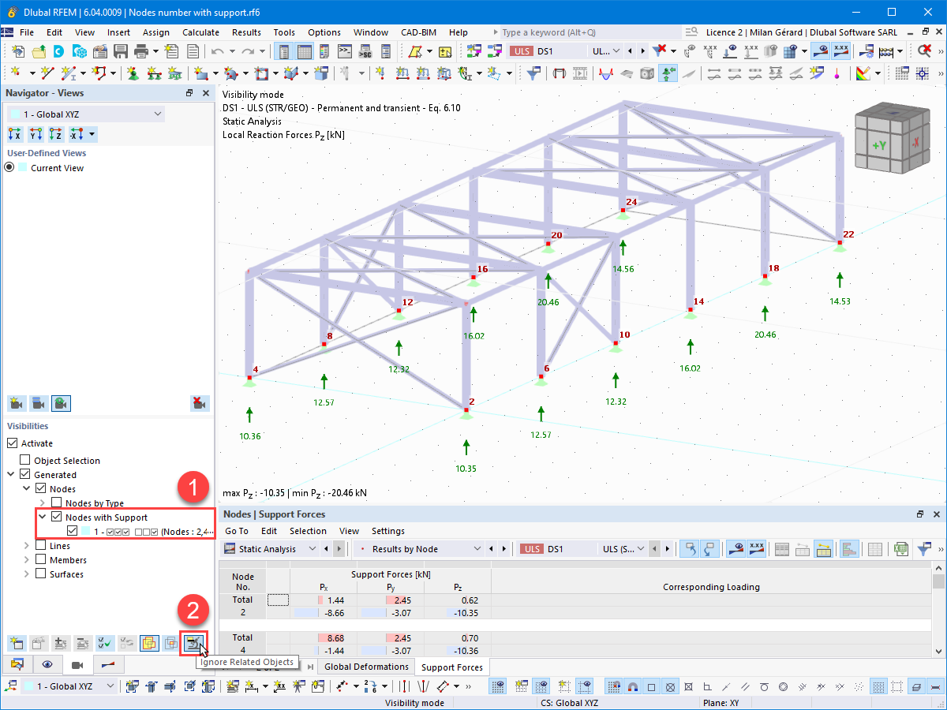Select the Zoom magnifier icon in the results toolbar

923,51
